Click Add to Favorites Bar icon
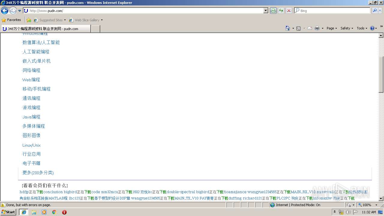Viewport: 384px width, 216px height. coord(29,20)
